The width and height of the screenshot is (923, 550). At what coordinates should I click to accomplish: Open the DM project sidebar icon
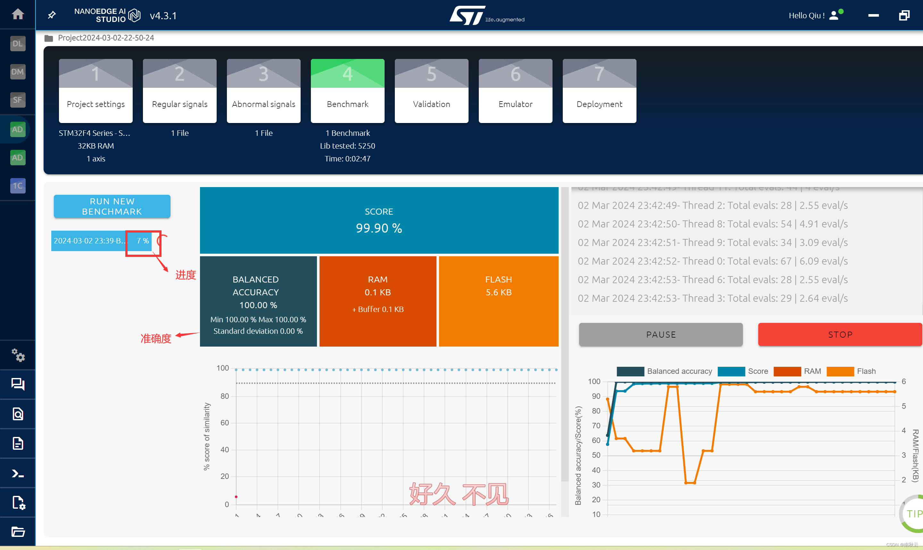[x=17, y=71]
